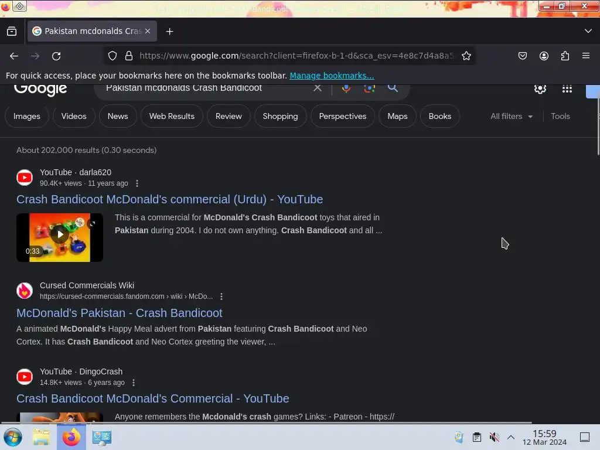The height and width of the screenshot is (450, 600).
Task: Open the Start menu
Action: (x=13, y=437)
